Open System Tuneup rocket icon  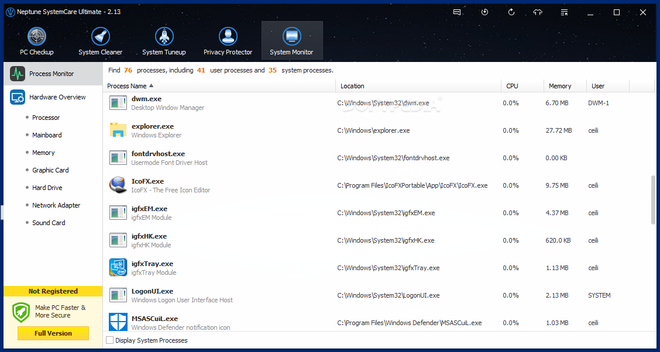pyautogui.click(x=164, y=37)
